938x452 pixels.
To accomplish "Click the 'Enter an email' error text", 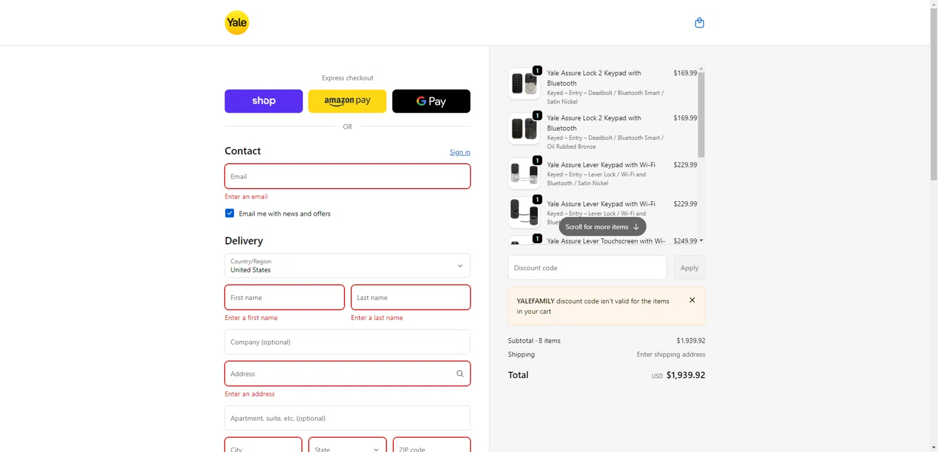I will click(246, 197).
